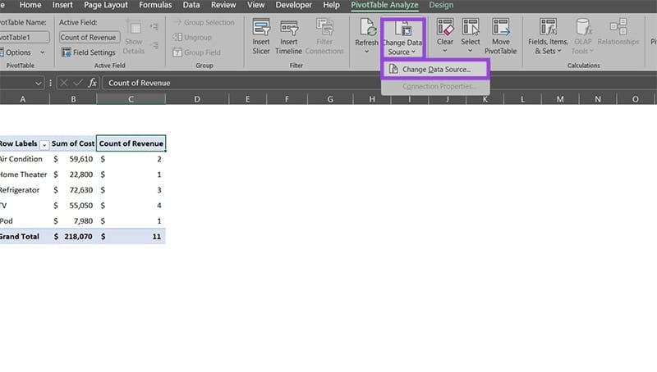Expand the Options dropdown arrow

[x=43, y=52]
